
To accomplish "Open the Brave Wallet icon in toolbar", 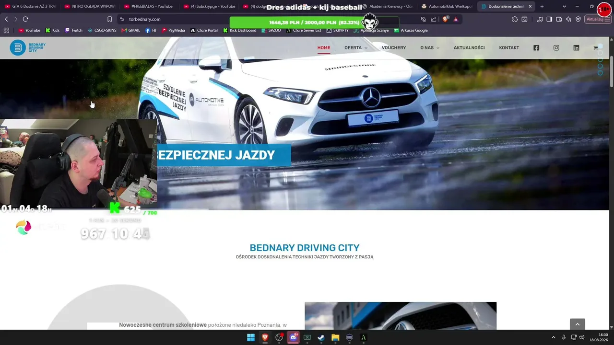I will coord(559,19).
